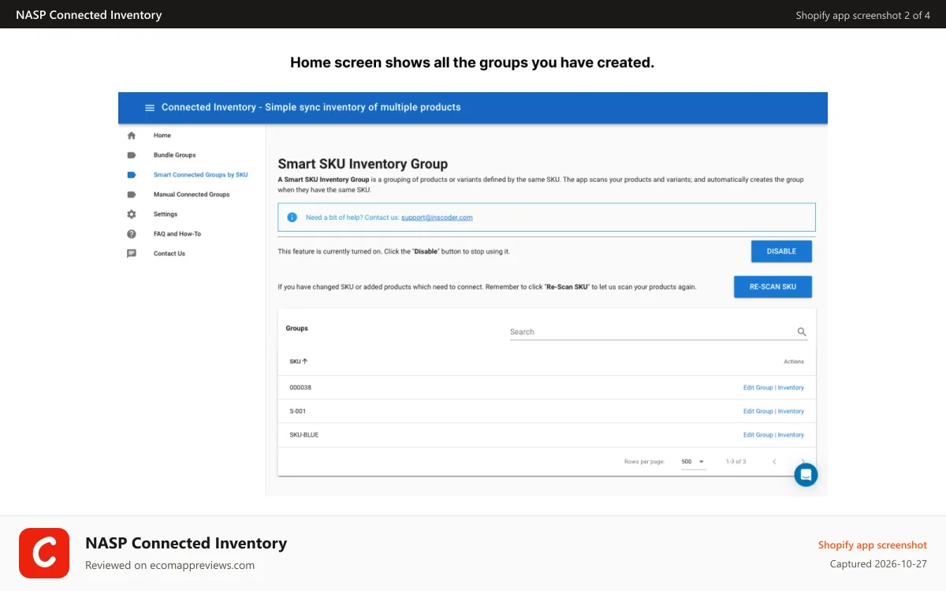Click Edit Group for S-001

tap(758, 411)
